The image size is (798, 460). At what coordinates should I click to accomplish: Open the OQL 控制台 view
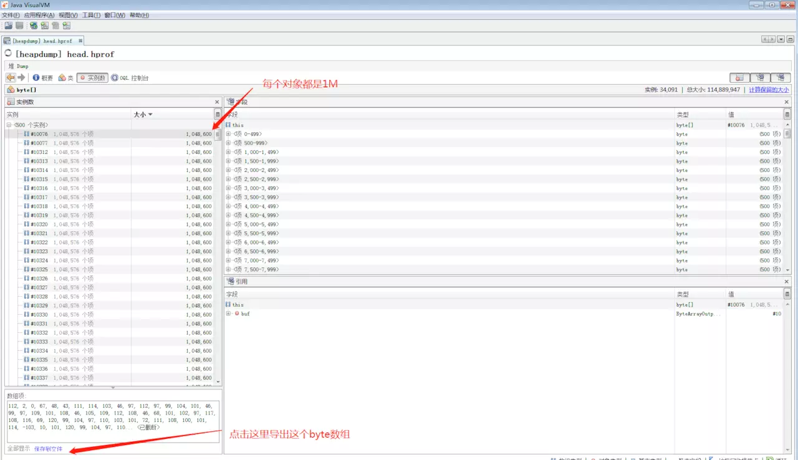[130, 78]
